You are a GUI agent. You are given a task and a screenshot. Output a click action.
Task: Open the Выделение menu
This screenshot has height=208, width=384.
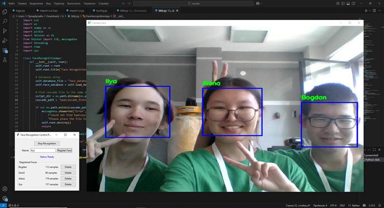[x=36, y=4]
